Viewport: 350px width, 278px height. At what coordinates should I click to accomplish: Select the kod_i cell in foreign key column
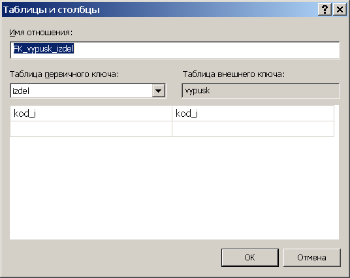pos(253,114)
